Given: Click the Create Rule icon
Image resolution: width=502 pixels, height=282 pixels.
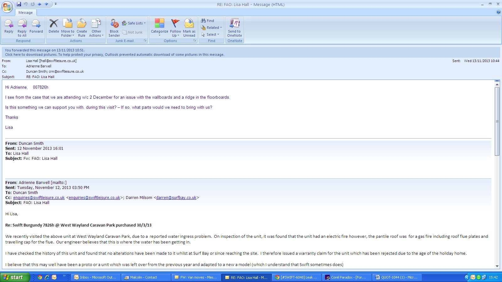Looking at the screenshot, I should (82, 23).
